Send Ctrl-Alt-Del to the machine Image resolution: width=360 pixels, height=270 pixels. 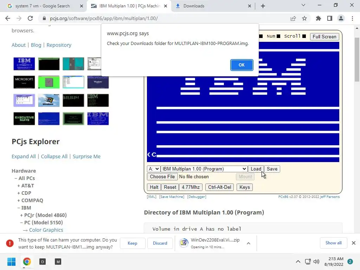tap(219, 187)
